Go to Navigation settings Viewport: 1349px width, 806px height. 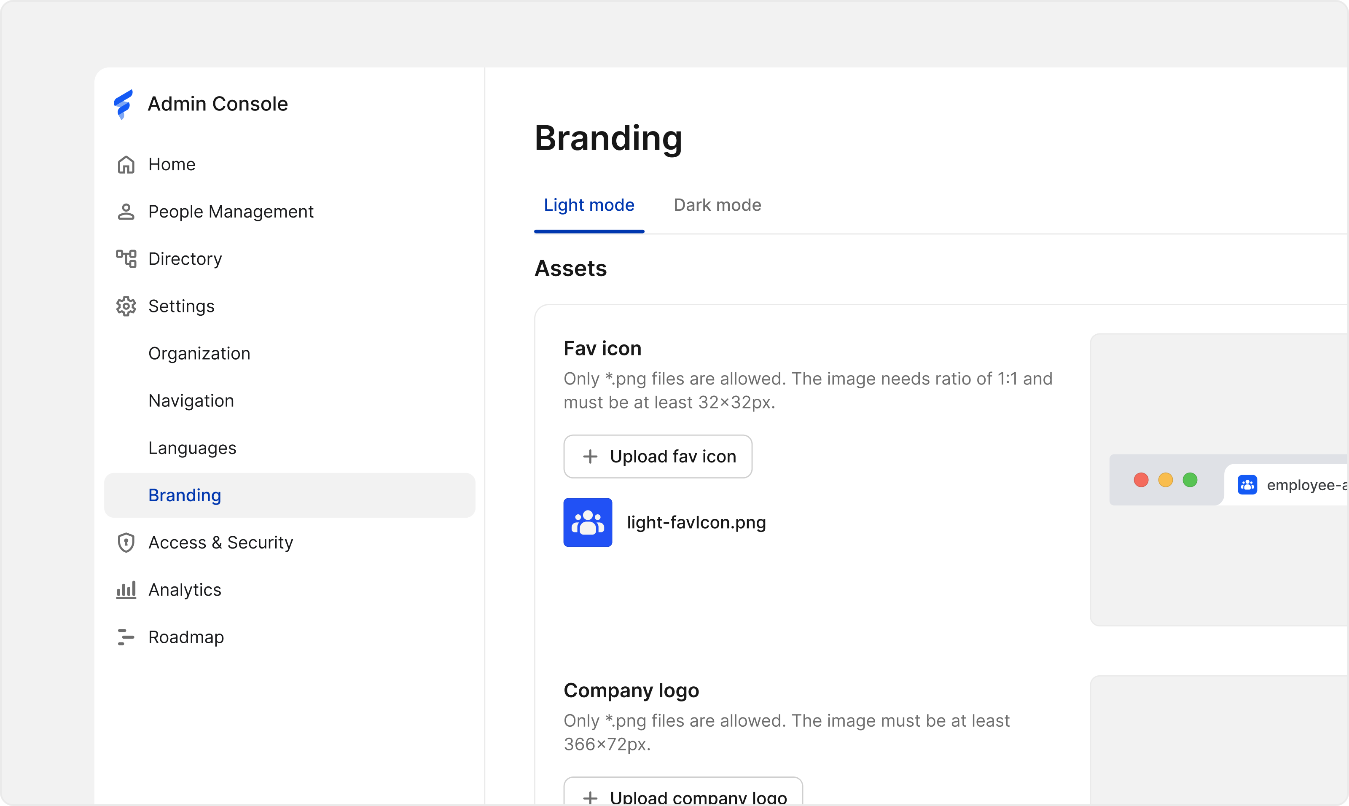290,401
